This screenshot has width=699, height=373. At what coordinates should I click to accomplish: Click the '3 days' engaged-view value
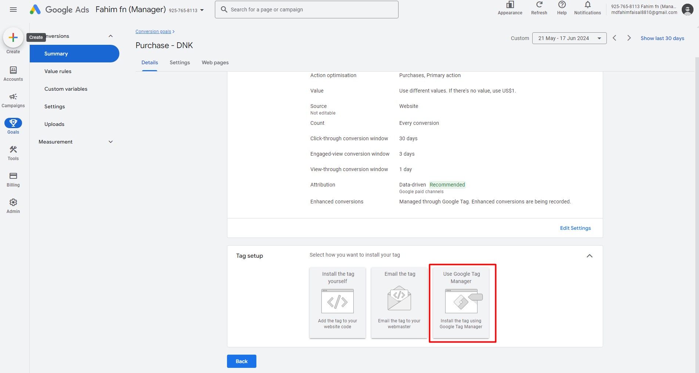pyautogui.click(x=407, y=154)
